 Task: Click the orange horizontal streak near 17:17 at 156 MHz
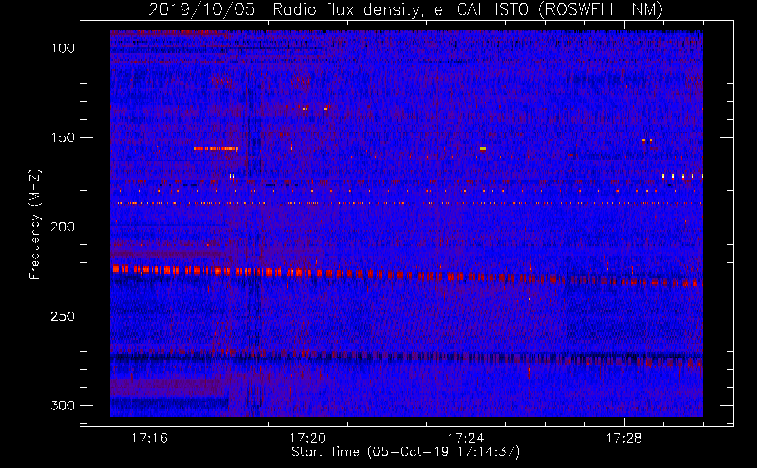tap(216, 148)
